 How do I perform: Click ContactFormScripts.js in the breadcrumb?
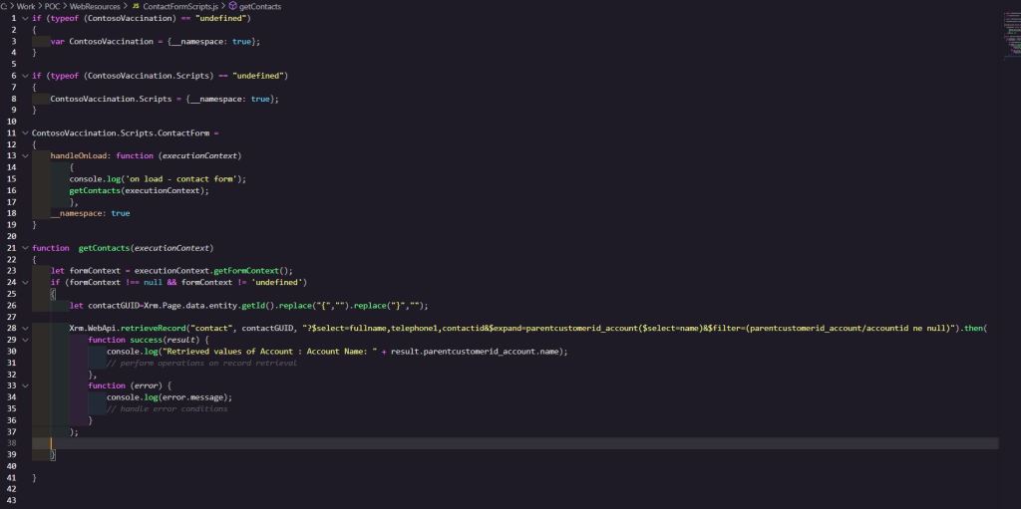click(179, 6)
